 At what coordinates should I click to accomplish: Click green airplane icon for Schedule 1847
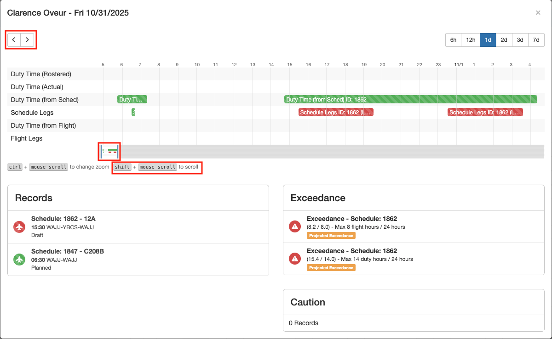click(19, 260)
